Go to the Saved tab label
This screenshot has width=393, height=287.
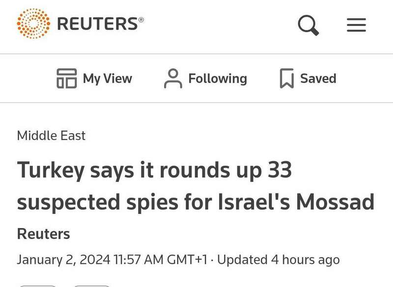[318, 79]
